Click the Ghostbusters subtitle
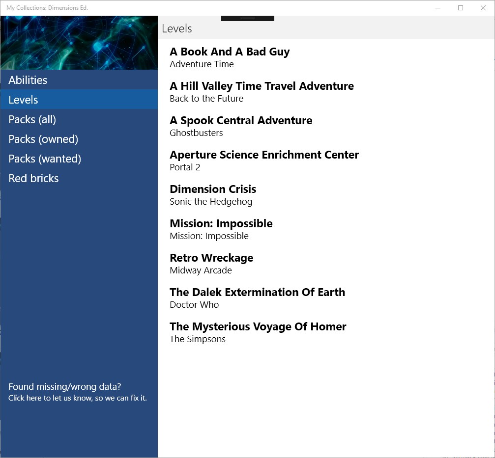 [196, 133]
